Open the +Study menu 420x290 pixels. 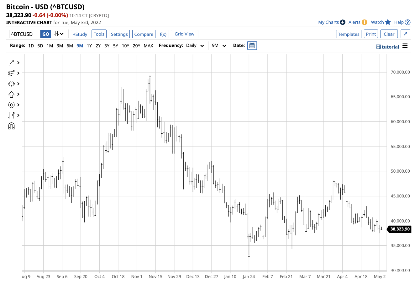coord(80,34)
